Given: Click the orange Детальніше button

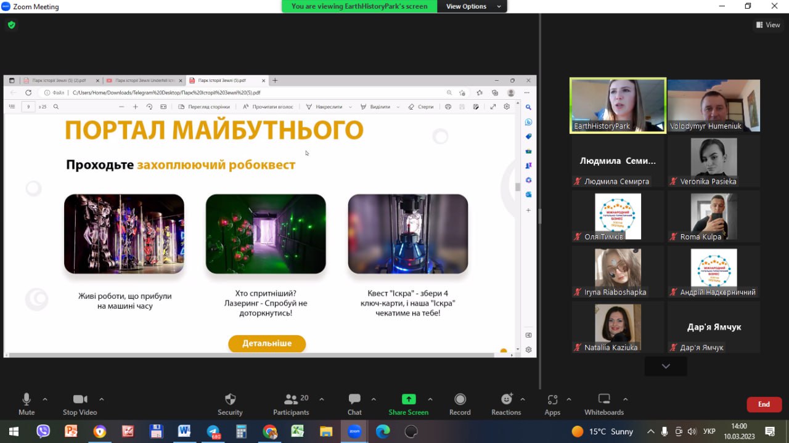Looking at the screenshot, I should coord(267,343).
